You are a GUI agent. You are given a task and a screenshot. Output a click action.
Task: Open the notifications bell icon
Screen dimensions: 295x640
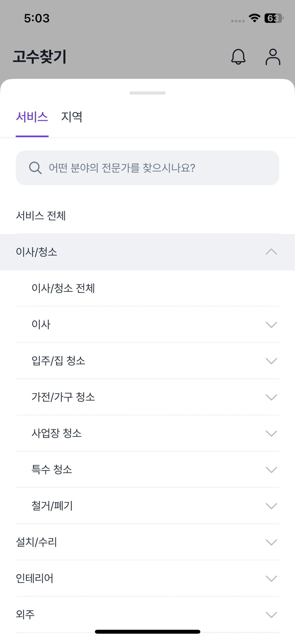point(238,57)
